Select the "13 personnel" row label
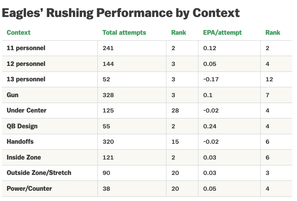 [x=26, y=79]
